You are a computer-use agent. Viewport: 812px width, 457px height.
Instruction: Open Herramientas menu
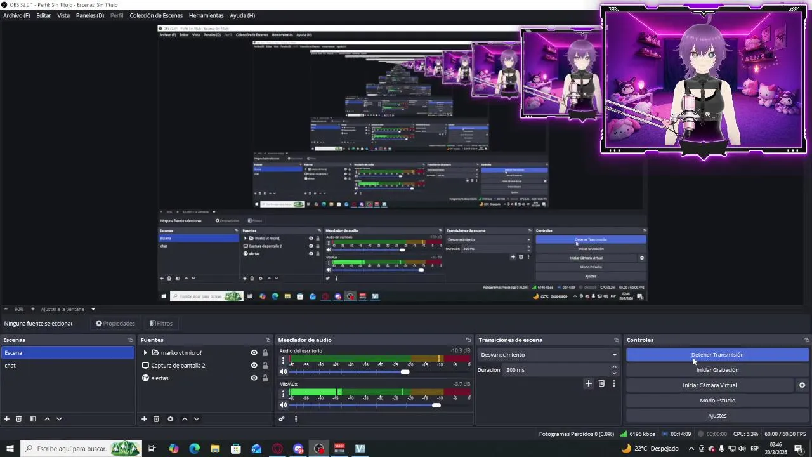point(206,15)
